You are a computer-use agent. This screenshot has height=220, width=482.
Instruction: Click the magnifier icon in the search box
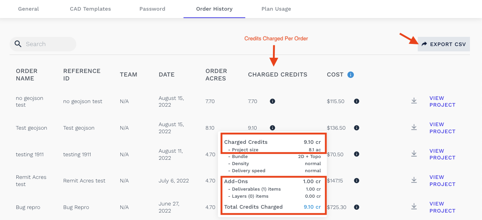pyautogui.click(x=18, y=44)
